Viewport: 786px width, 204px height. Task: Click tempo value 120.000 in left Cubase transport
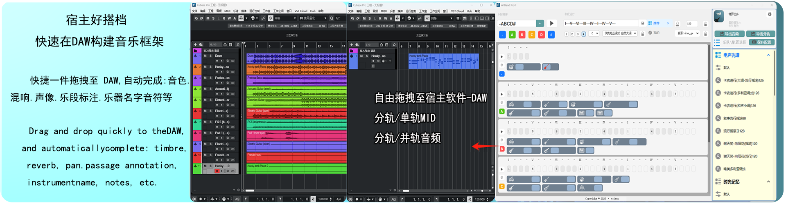tap(323, 199)
